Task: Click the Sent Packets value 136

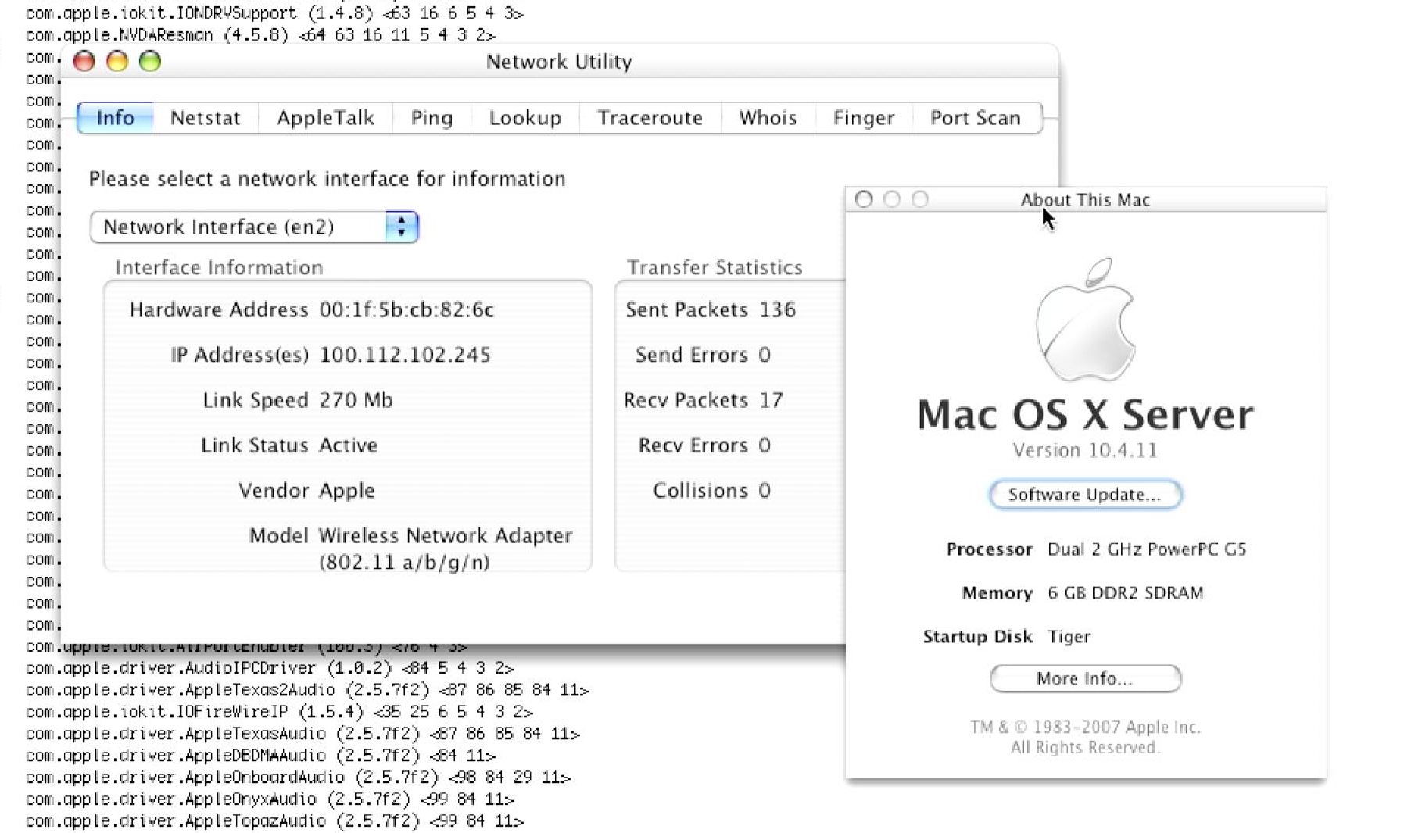Action: pyautogui.click(x=777, y=310)
